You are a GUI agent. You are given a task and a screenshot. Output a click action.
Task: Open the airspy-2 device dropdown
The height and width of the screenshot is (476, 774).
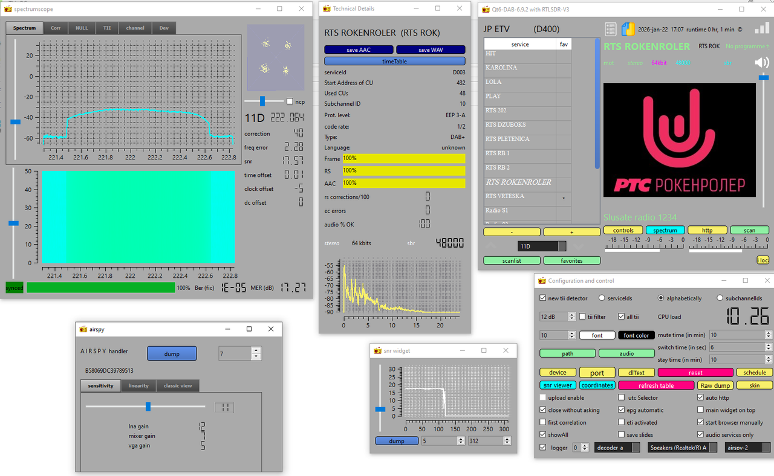coord(747,448)
